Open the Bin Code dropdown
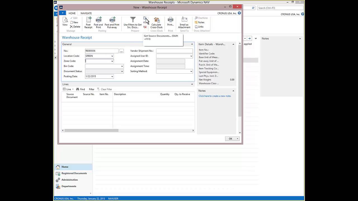 (x=122, y=66)
